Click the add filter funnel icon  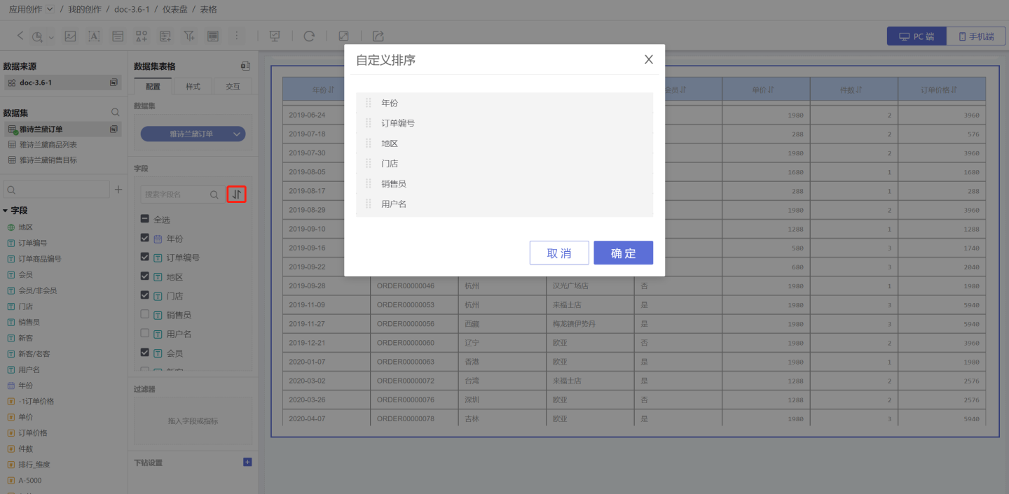click(189, 36)
